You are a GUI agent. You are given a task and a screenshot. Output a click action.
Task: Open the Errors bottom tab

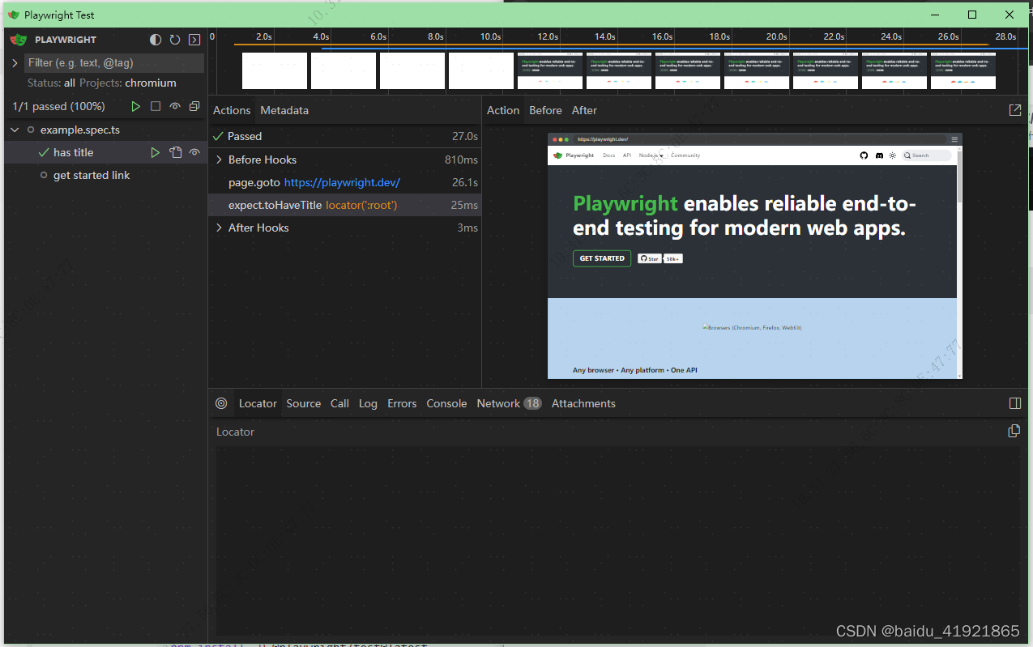point(402,403)
